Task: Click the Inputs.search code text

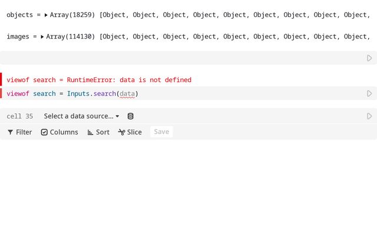Action: tap(91, 94)
